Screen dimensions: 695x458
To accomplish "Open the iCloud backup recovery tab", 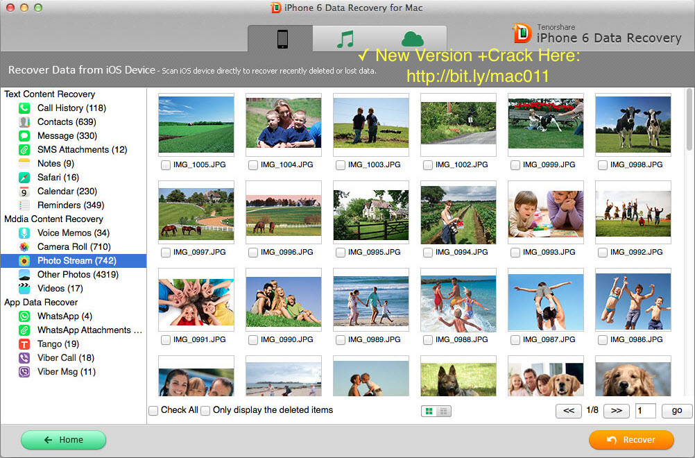I will pyautogui.click(x=412, y=39).
